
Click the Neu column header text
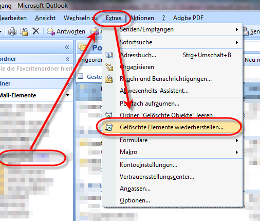coord(252,60)
